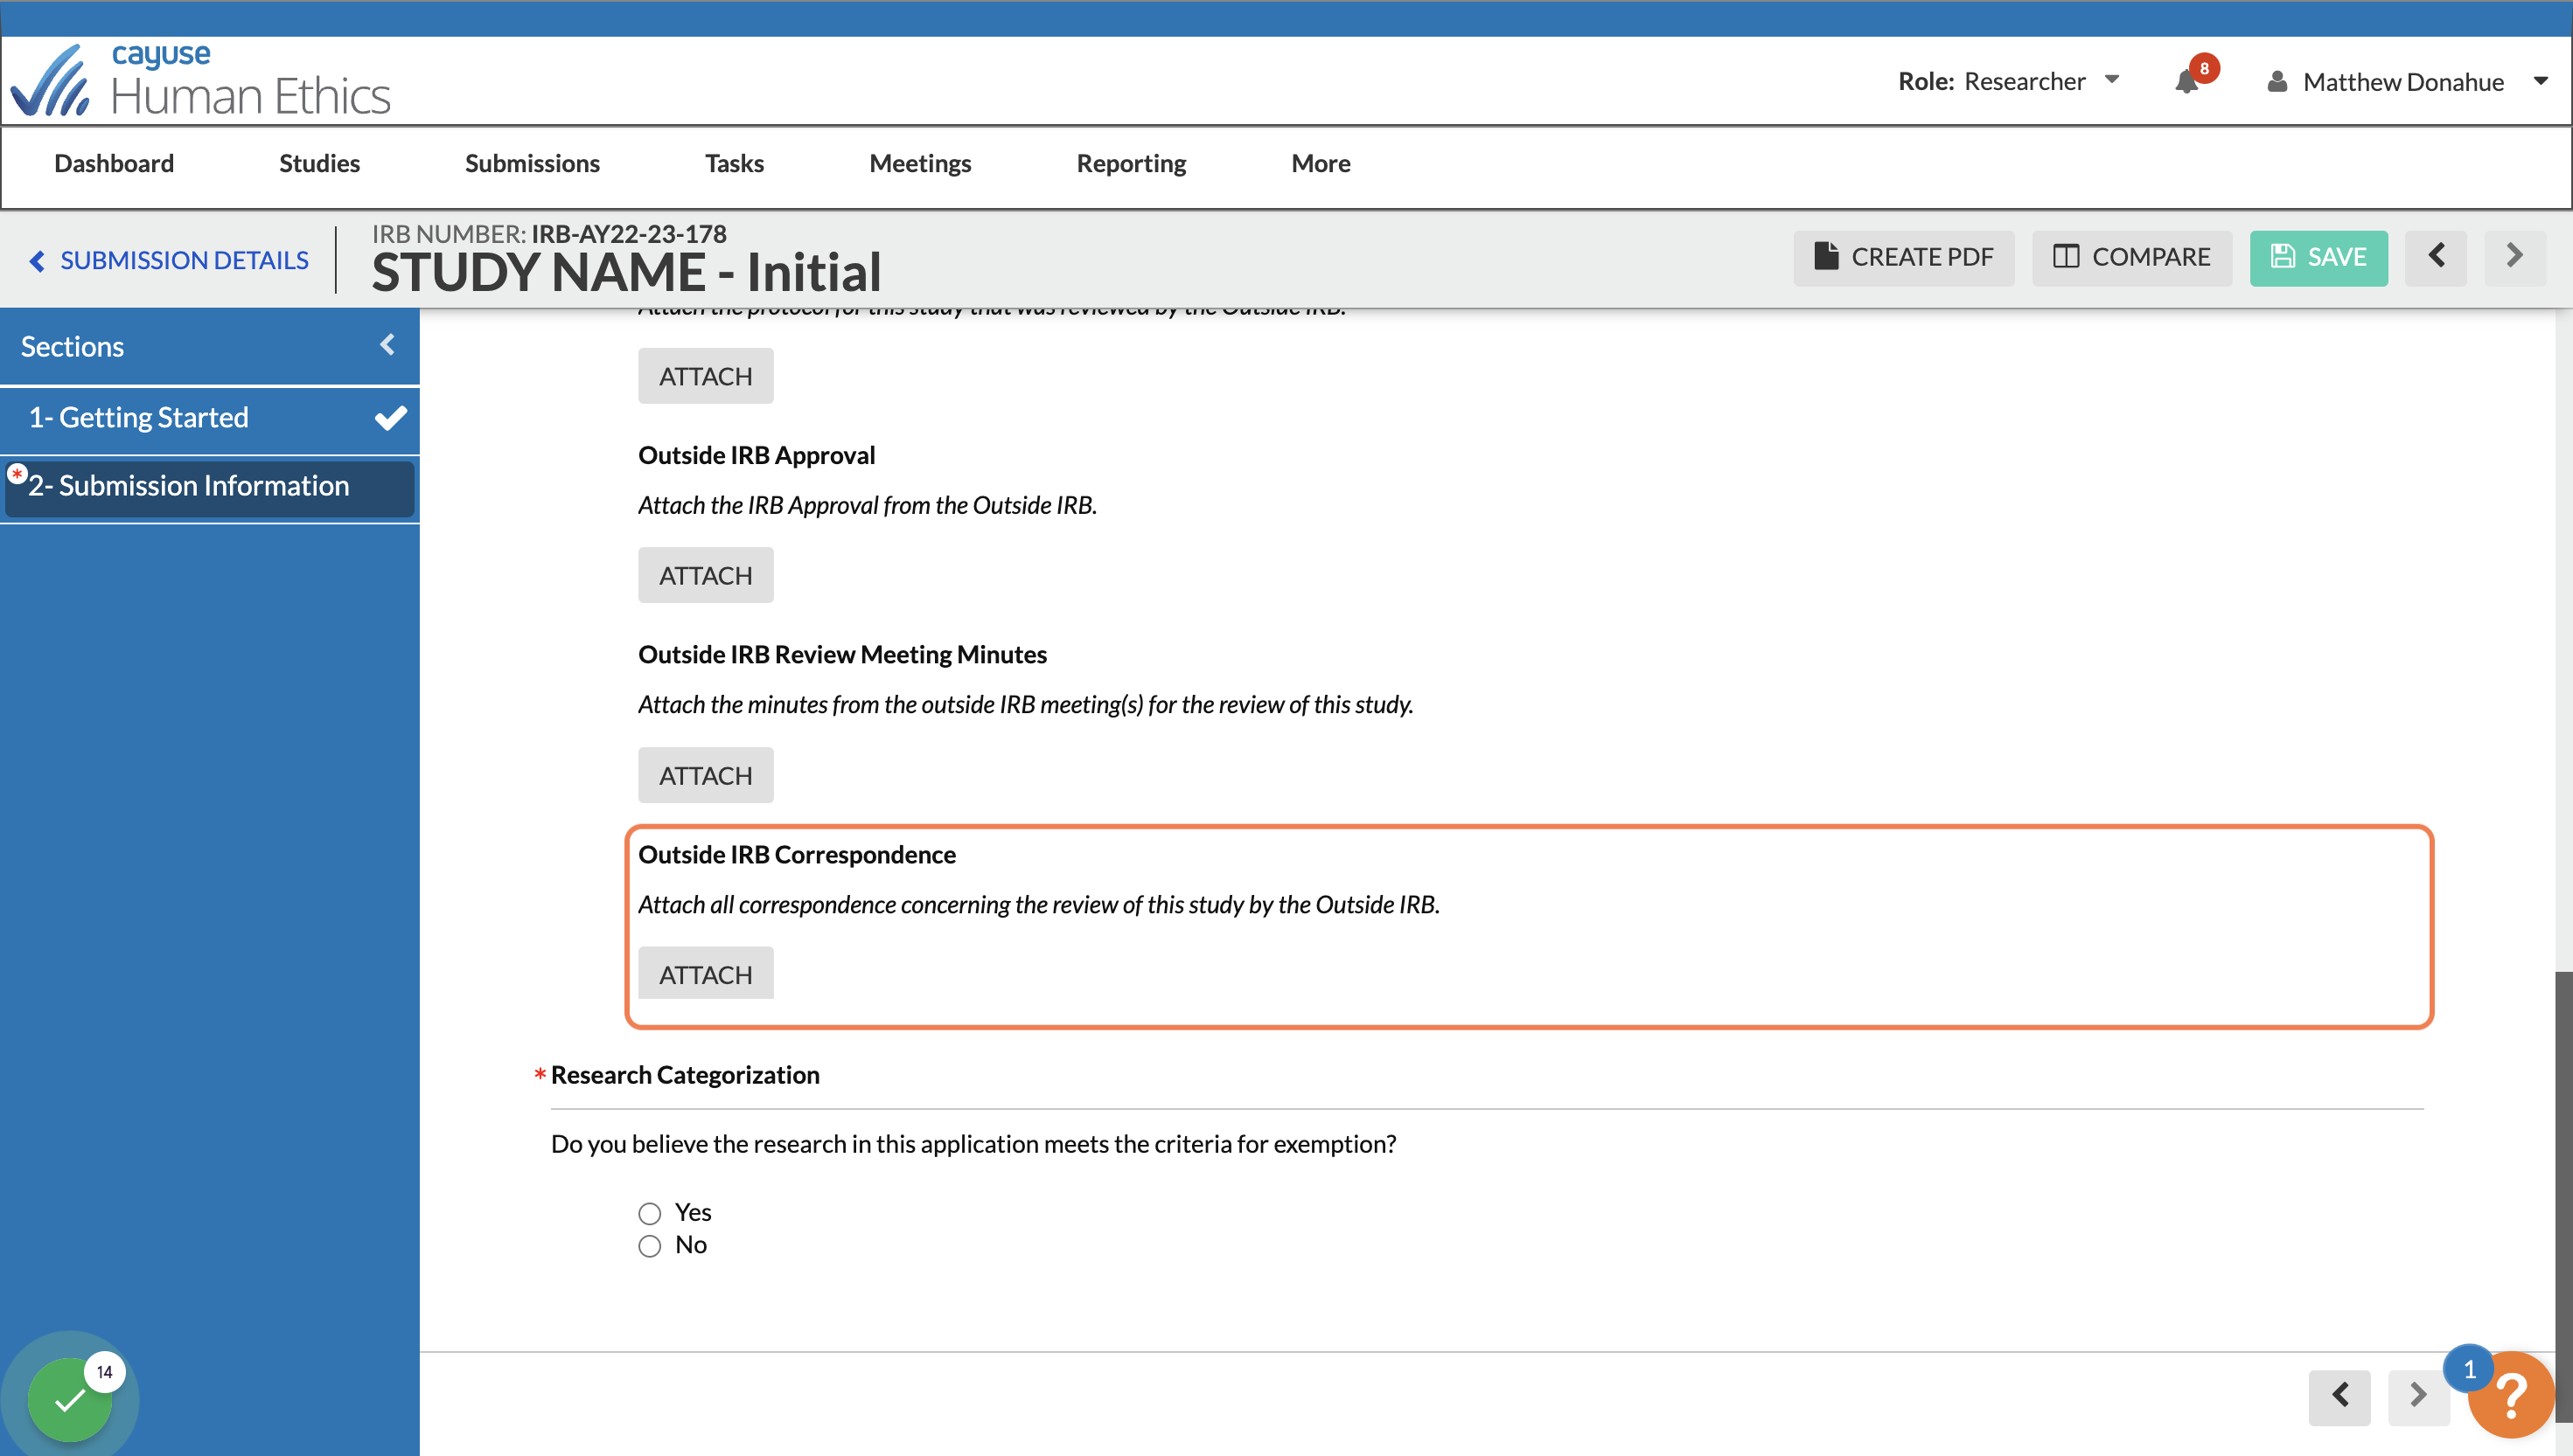
Task: Attach the protocol using top ATTACH button
Action: (x=707, y=376)
